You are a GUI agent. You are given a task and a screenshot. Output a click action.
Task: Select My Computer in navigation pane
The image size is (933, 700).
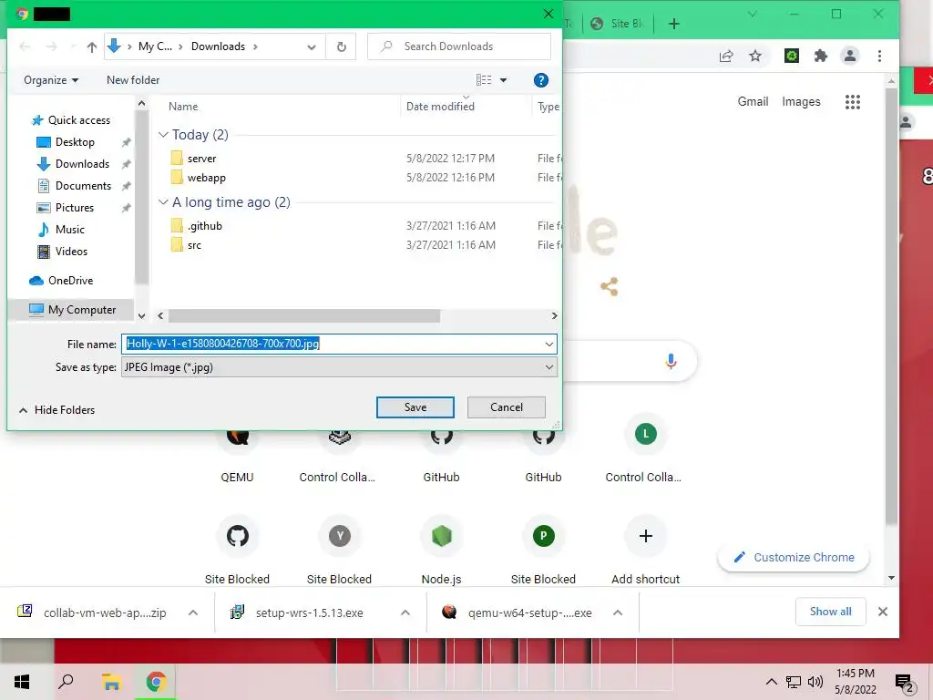[72, 310]
